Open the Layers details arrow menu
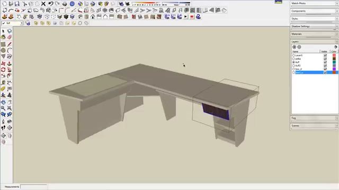This screenshot has height=190, width=339. point(335,47)
